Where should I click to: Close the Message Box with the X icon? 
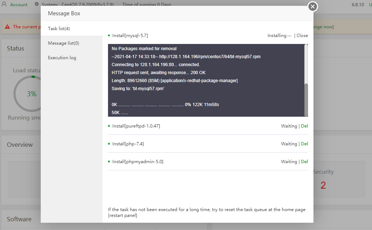[x=313, y=7]
